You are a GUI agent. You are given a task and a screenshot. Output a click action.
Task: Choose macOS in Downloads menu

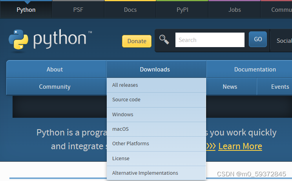coord(156,129)
